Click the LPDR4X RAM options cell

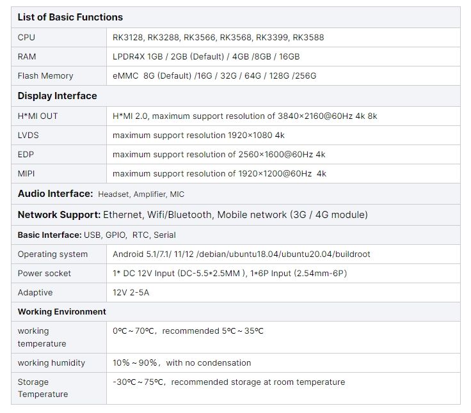[206, 56]
